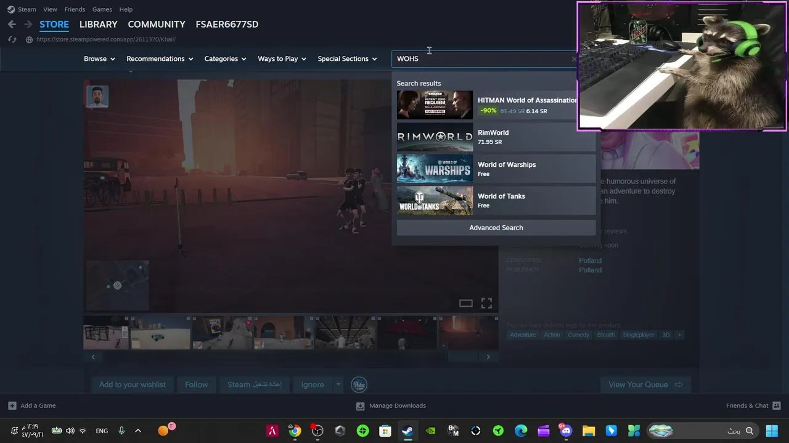
Task: Add the game to your wishlist
Action: pos(133,385)
